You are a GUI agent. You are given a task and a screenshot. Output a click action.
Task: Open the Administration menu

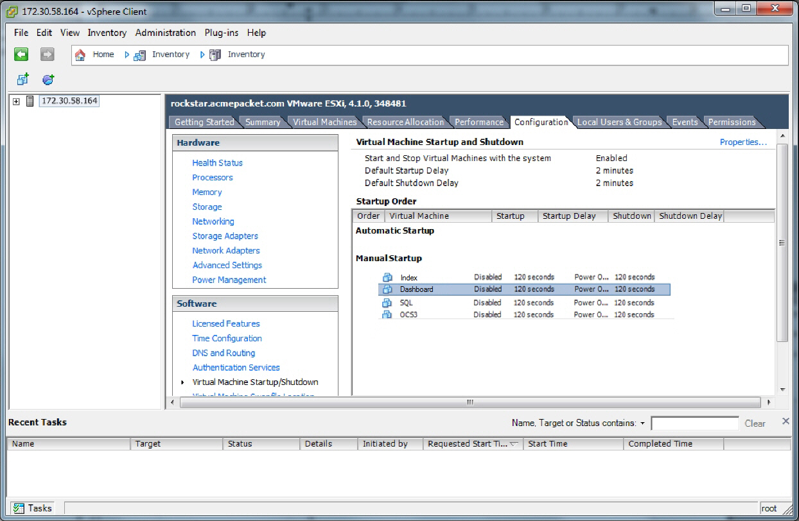[x=166, y=33]
